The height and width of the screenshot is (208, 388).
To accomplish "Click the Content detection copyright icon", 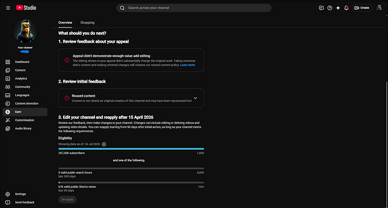I will pyautogui.click(x=8, y=103).
